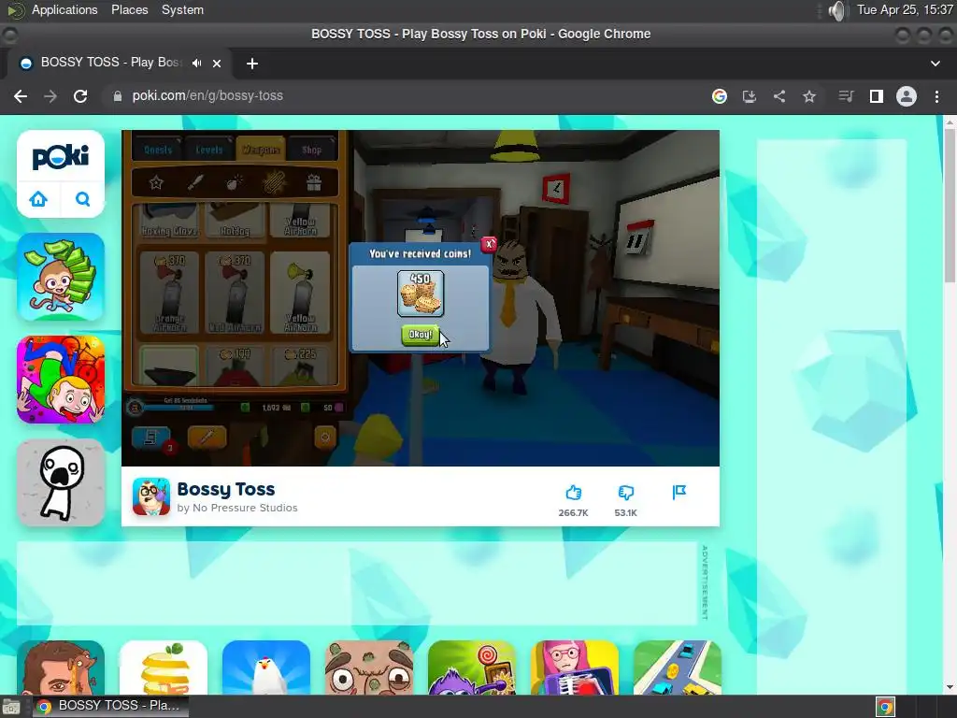
Task: Click the Google icon in address bar
Action: (x=719, y=96)
